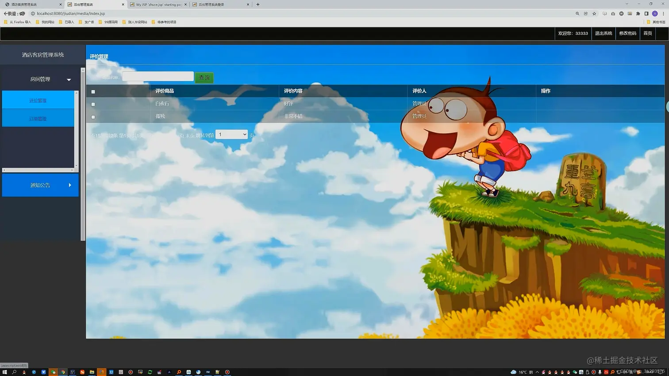Open a new tab with the plus button
The width and height of the screenshot is (669, 376).
(258, 4)
